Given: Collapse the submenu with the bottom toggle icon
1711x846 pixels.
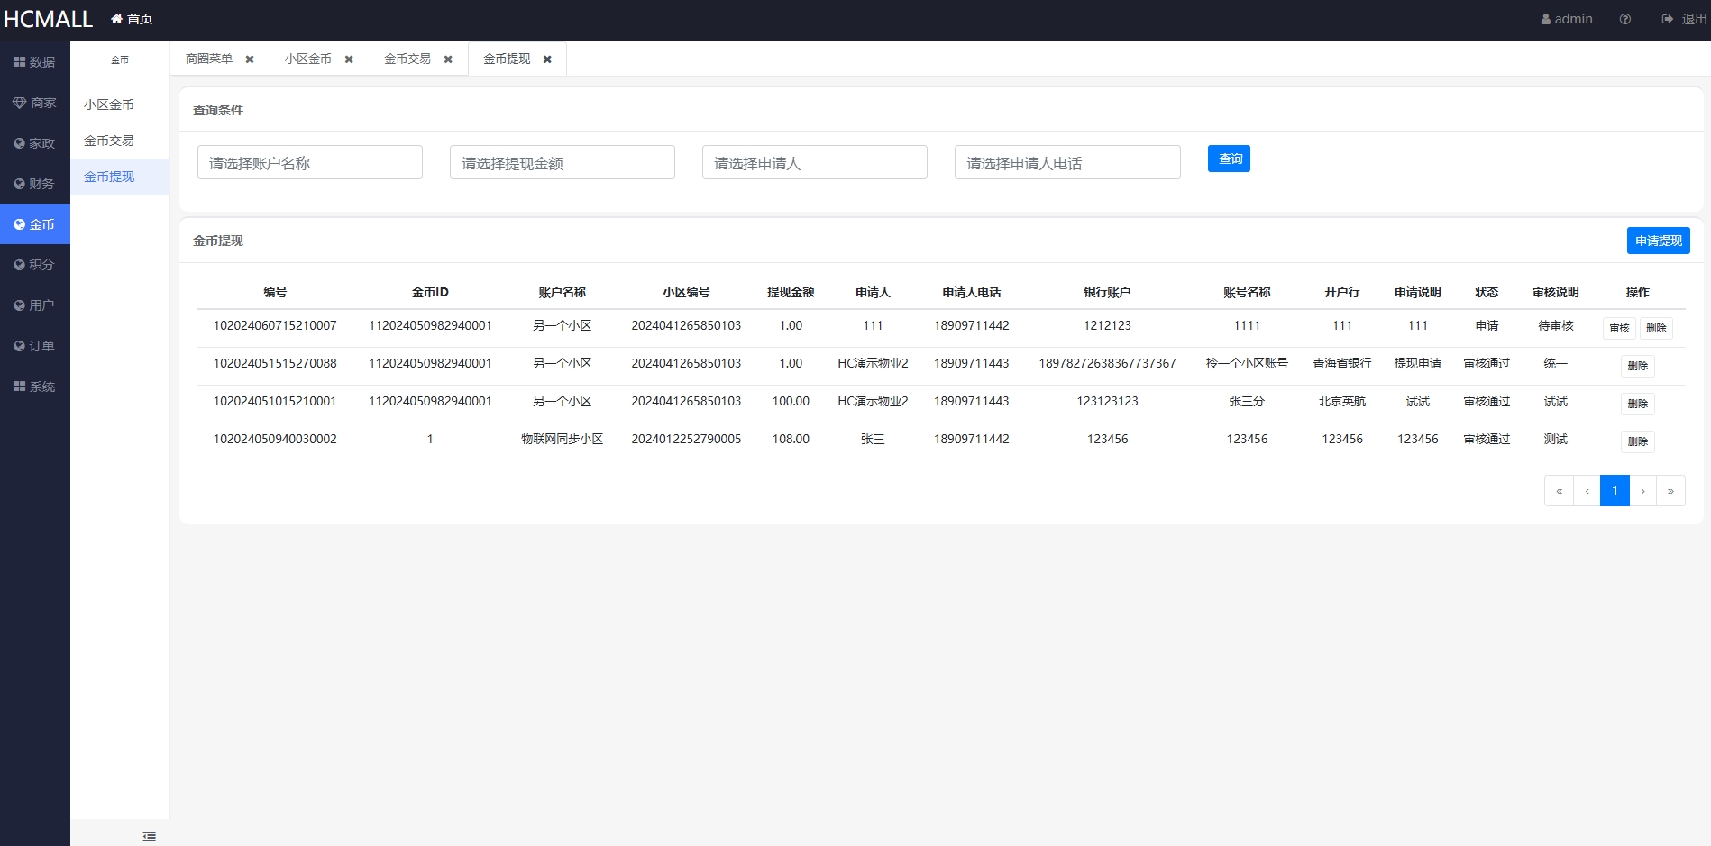Looking at the screenshot, I should point(150,837).
